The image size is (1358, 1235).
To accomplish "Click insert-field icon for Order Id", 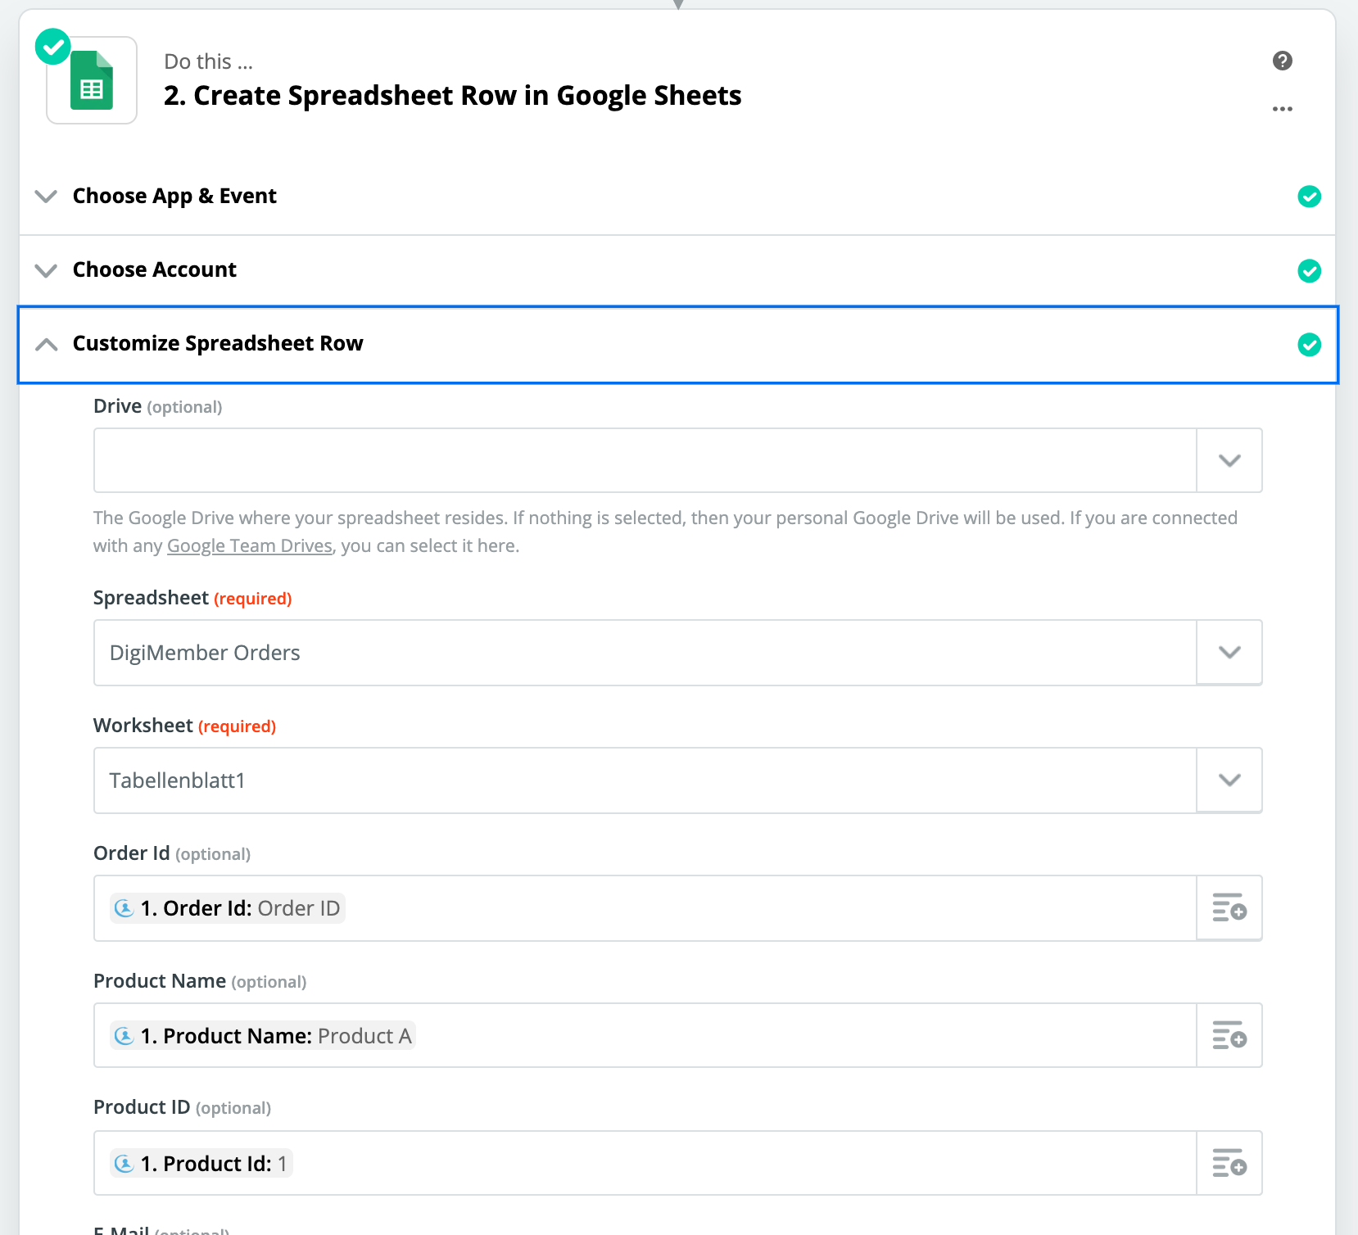I will [1229, 908].
